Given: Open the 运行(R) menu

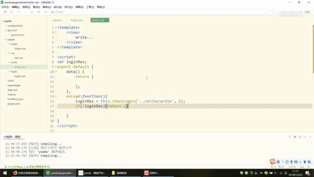Looking at the screenshot, I should point(58,7).
